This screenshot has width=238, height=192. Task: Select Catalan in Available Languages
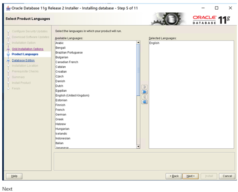coord(96,67)
